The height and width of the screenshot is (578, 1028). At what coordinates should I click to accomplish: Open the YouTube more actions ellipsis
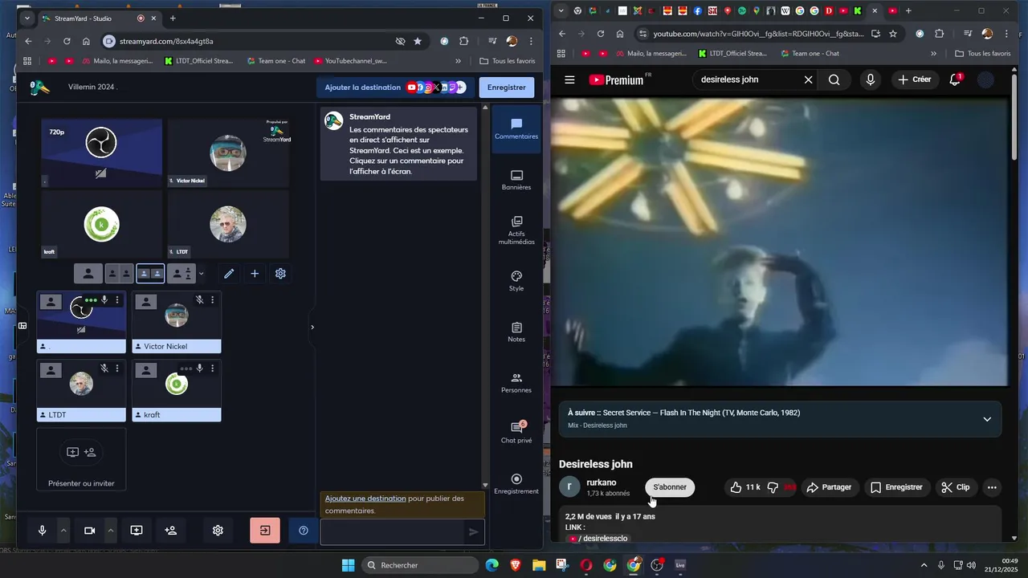click(x=992, y=487)
